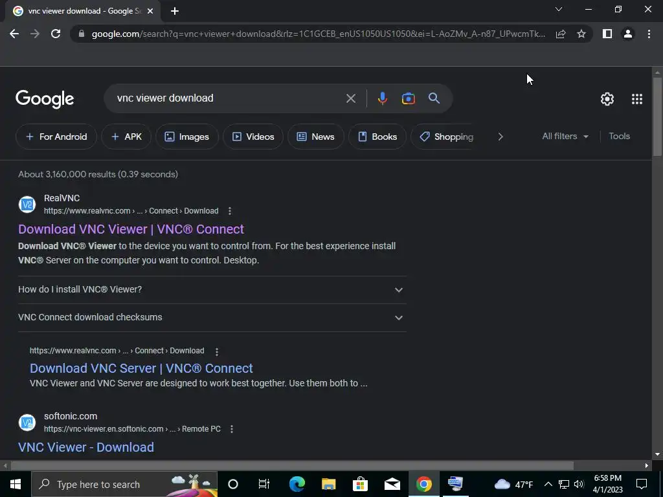Open Windows notification center
Viewport: 663px width, 497px height.
pyautogui.click(x=642, y=484)
